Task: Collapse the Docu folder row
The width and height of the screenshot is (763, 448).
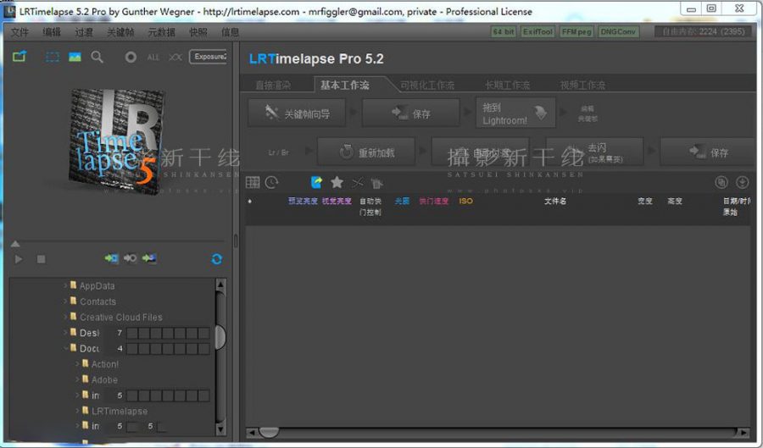Action: [65, 348]
